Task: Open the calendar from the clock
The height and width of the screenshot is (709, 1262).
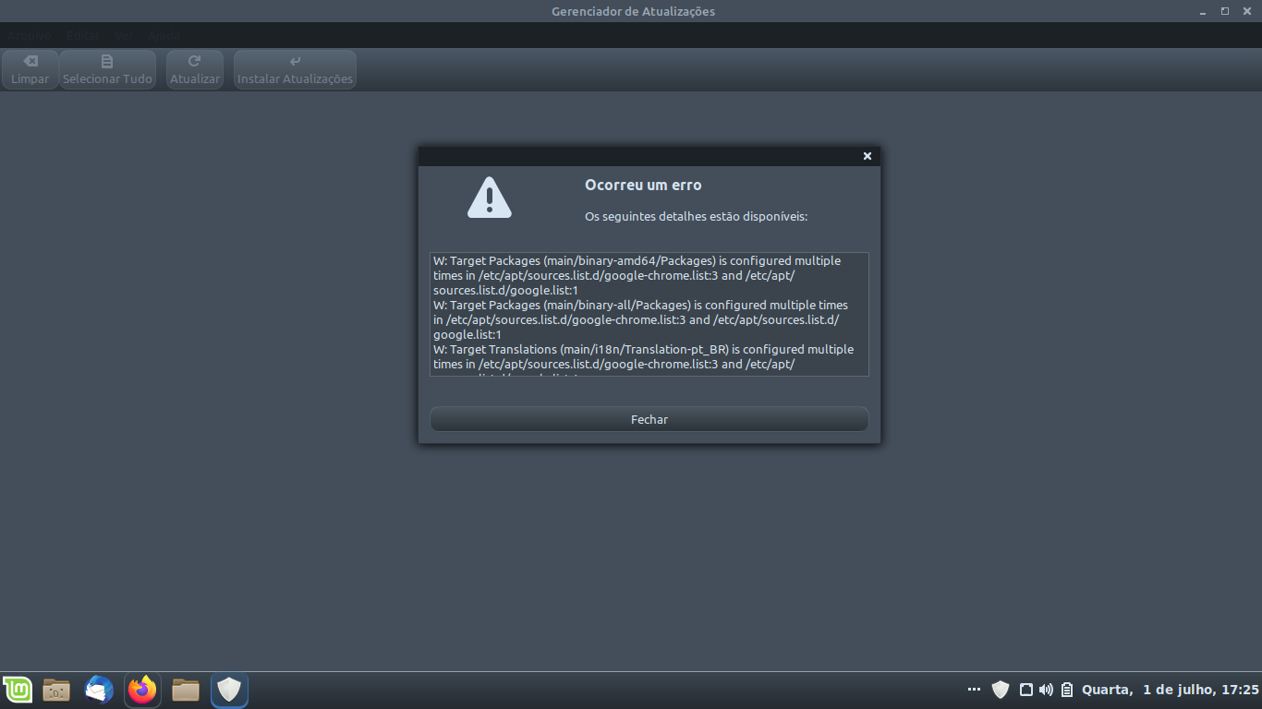Action: point(1171,690)
